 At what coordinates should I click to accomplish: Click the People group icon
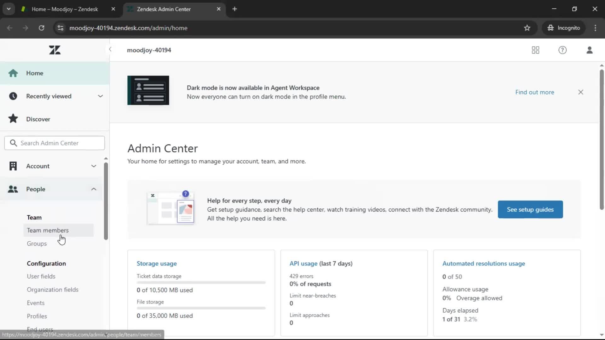(13, 189)
